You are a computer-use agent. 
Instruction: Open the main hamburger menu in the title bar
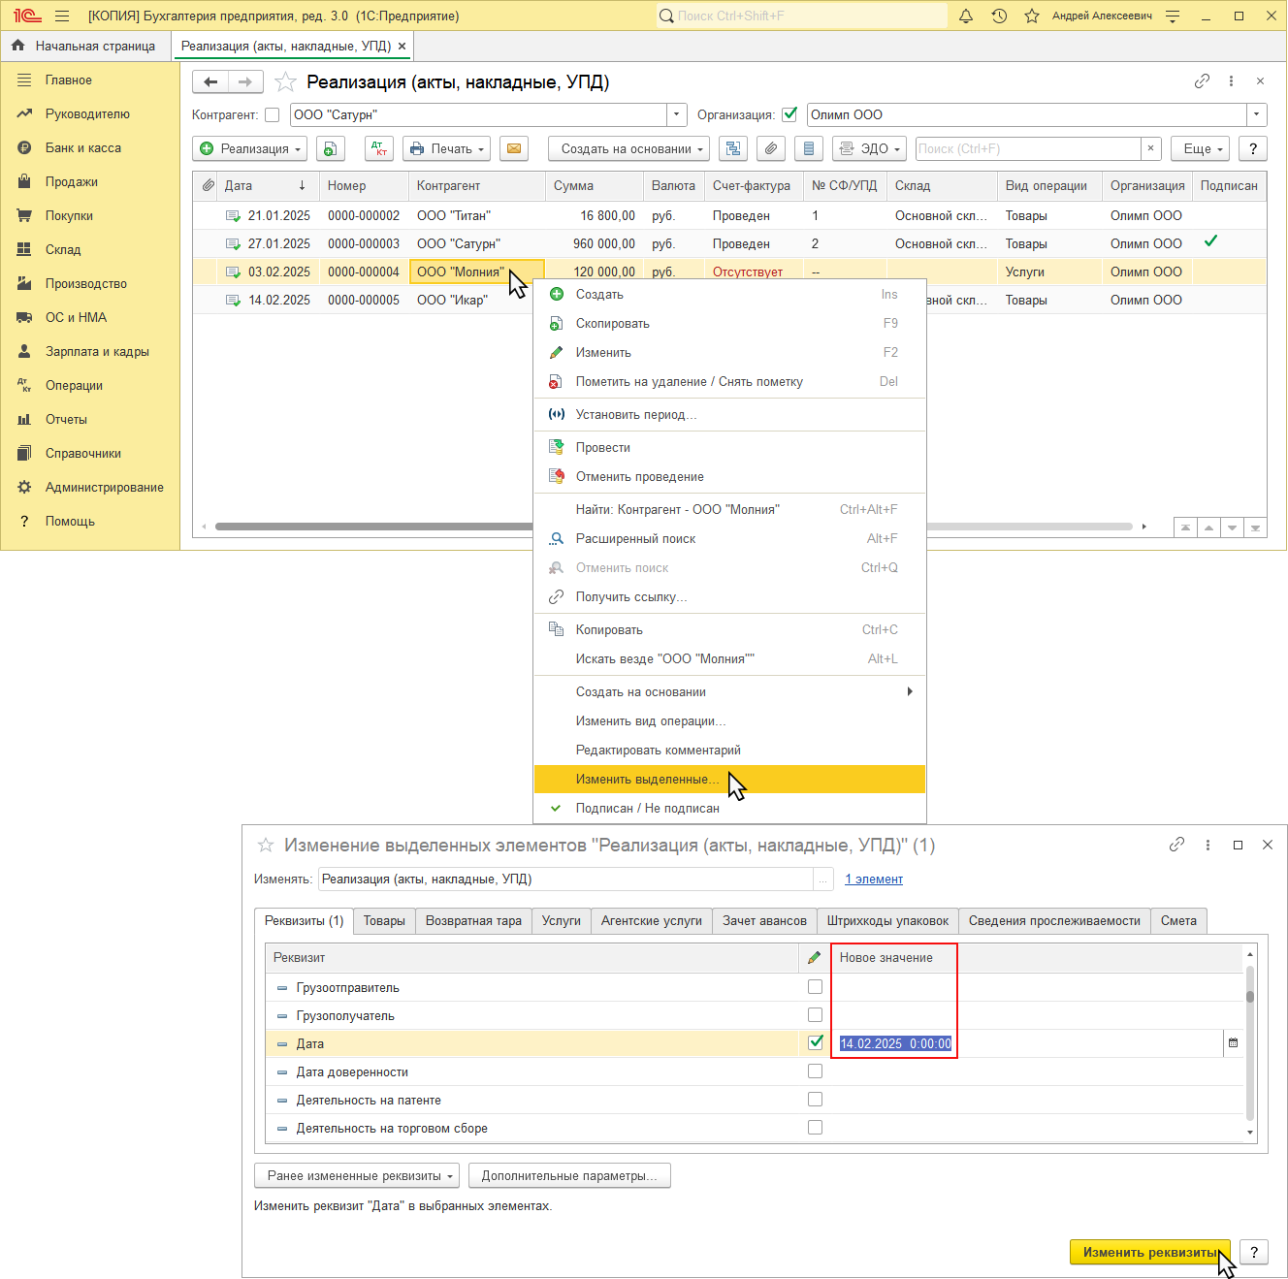tap(62, 16)
